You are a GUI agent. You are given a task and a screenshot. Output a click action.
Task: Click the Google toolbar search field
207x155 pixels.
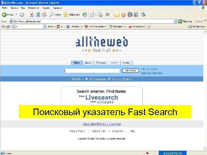[30, 26]
